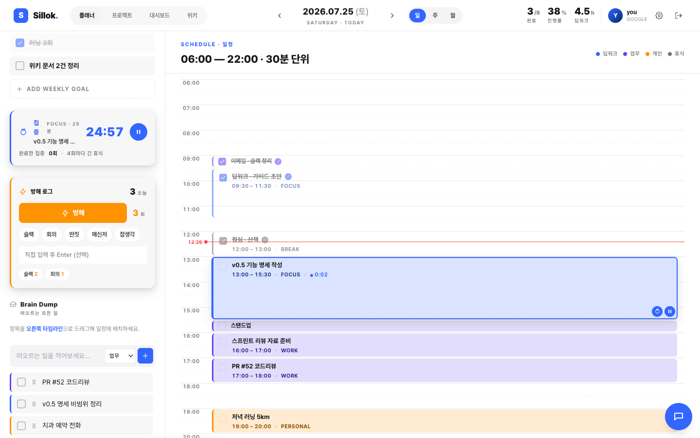This screenshot has height=438, width=700.
Task: Click the orange 방해 button
Action: (x=73, y=213)
